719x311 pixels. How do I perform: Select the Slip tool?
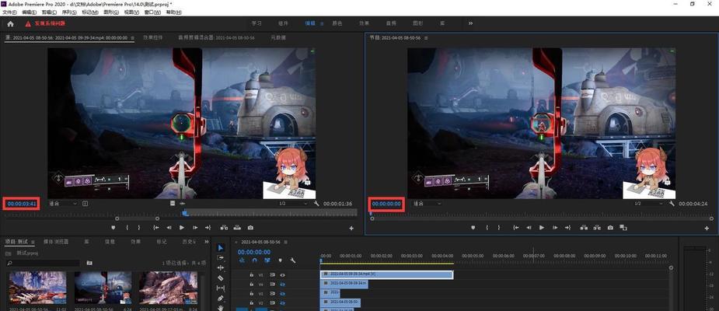coord(221,288)
